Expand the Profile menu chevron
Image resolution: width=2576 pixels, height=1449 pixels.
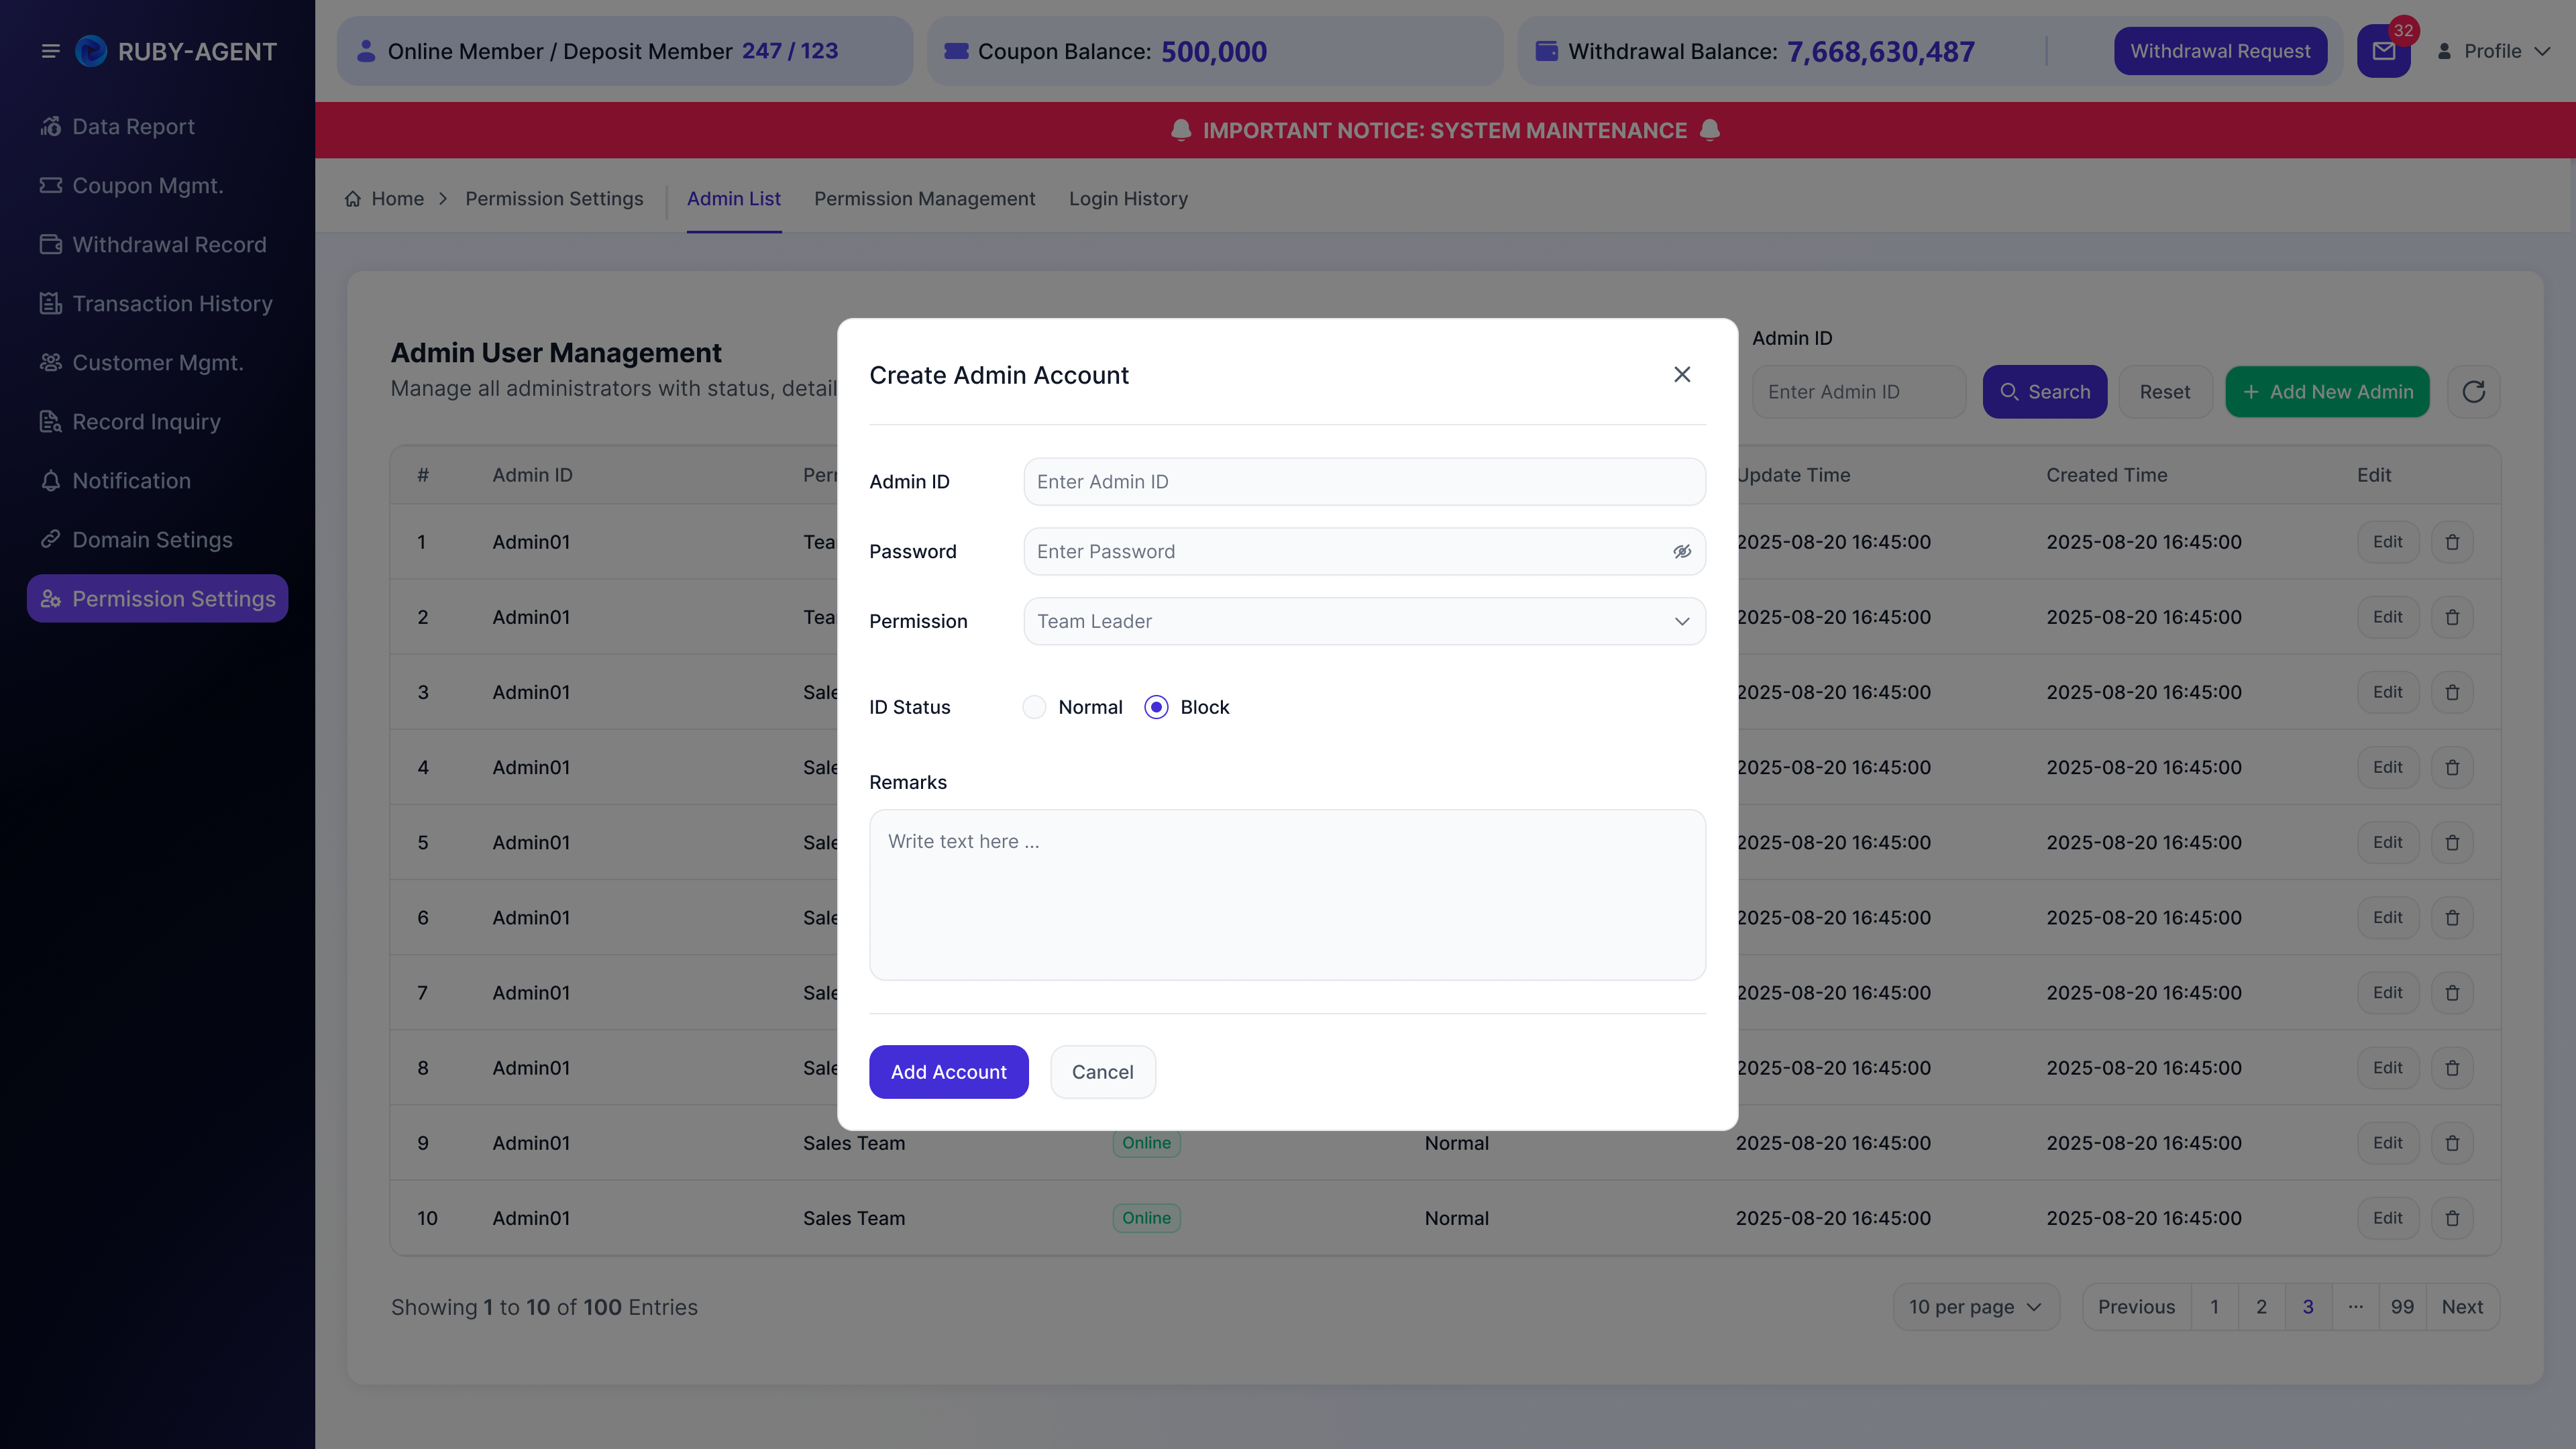coord(2541,51)
